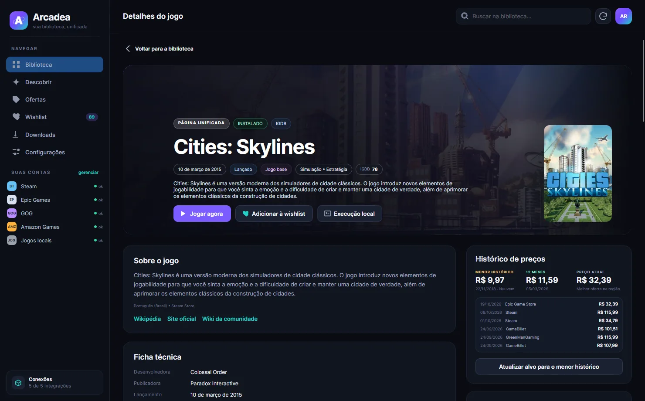This screenshot has width=645, height=401.
Task: Click R$ 9,97 menor histórico value
Action: tap(490, 280)
